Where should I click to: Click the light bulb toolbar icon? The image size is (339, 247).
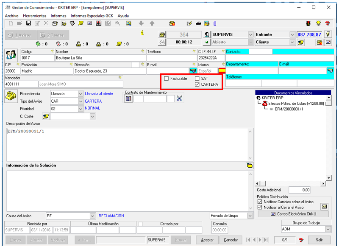pos(318,23)
